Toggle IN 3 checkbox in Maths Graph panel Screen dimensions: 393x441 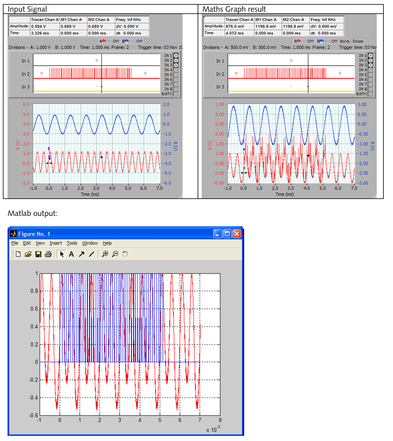pos(370,65)
